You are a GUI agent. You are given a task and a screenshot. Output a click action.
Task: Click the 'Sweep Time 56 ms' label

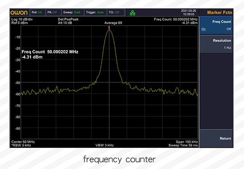click(x=183, y=146)
